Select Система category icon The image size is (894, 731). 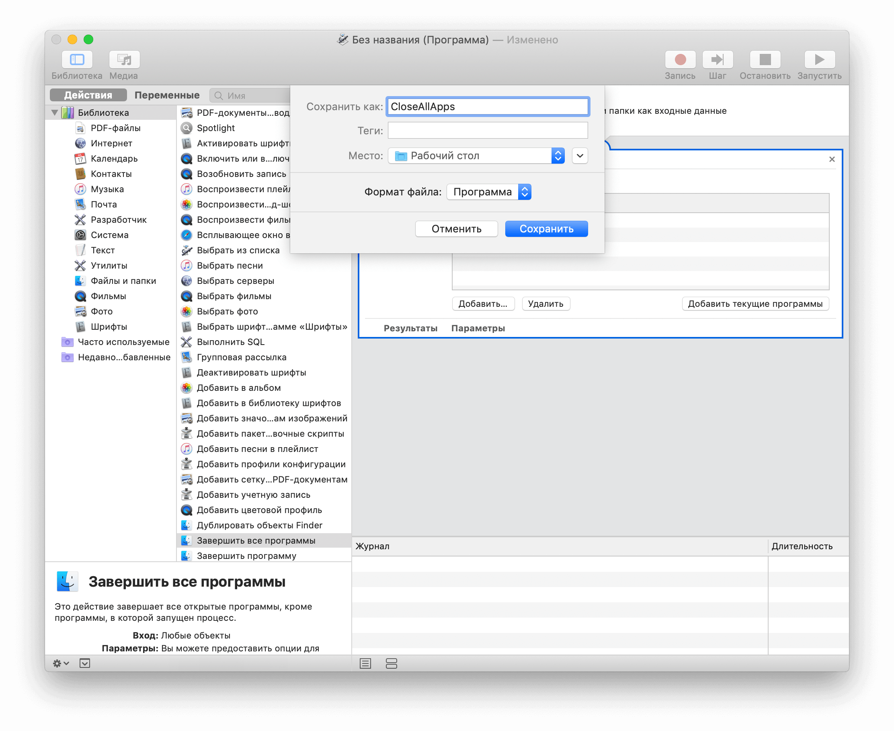pyautogui.click(x=80, y=235)
